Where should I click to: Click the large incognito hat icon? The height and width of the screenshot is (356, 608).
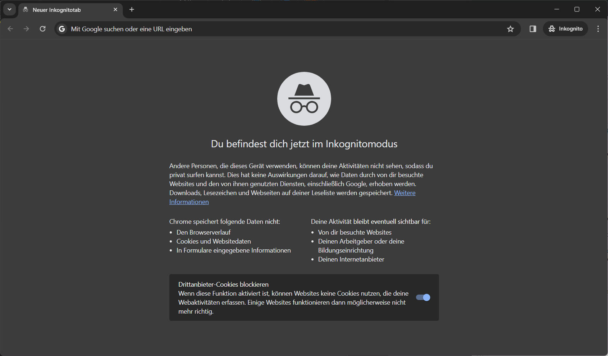(x=304, y=99)
